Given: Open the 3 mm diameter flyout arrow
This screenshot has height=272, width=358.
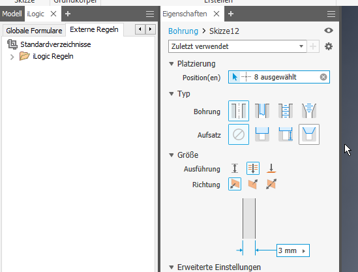Looking at the screenshot, I should coord(304,251).
